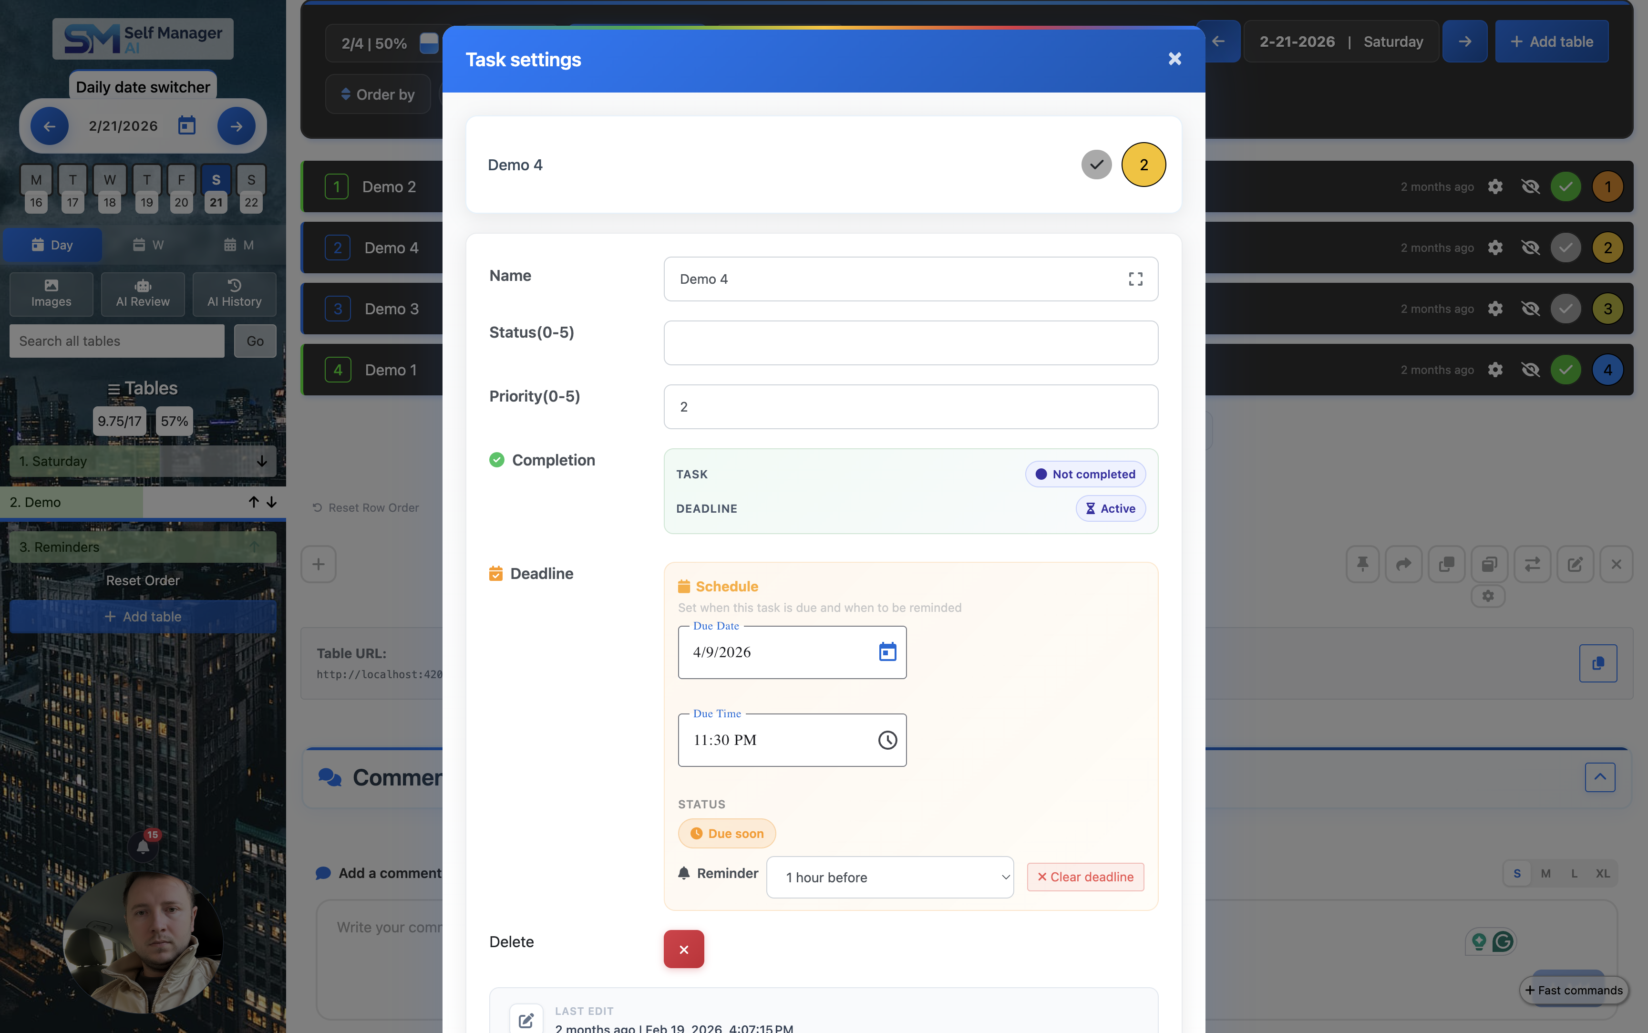1648x1033 pixels.
Task: Open the Images panel
Action: point(51,294)
